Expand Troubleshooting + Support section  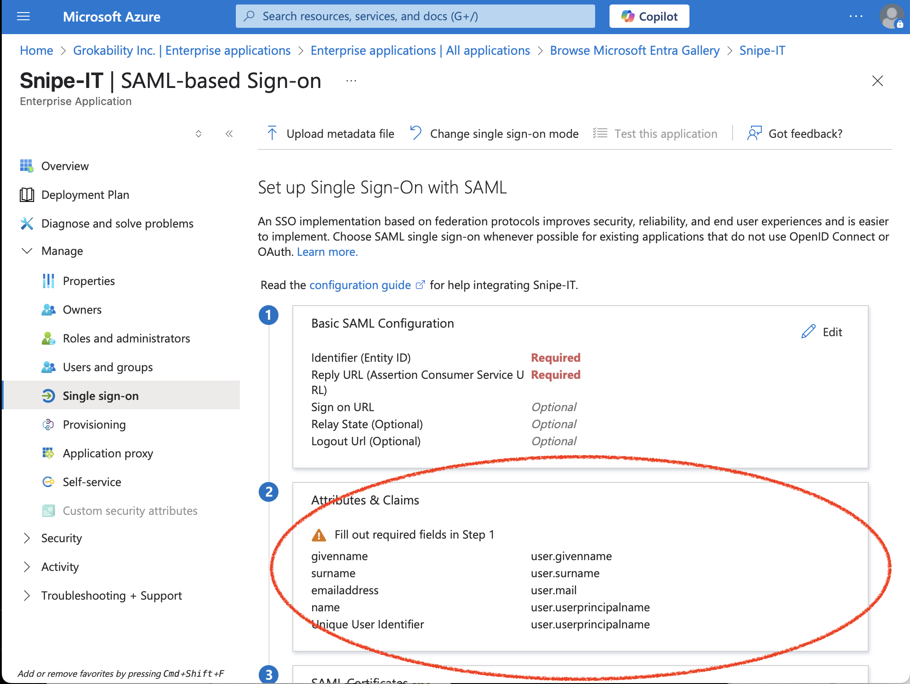pos(27,596)
